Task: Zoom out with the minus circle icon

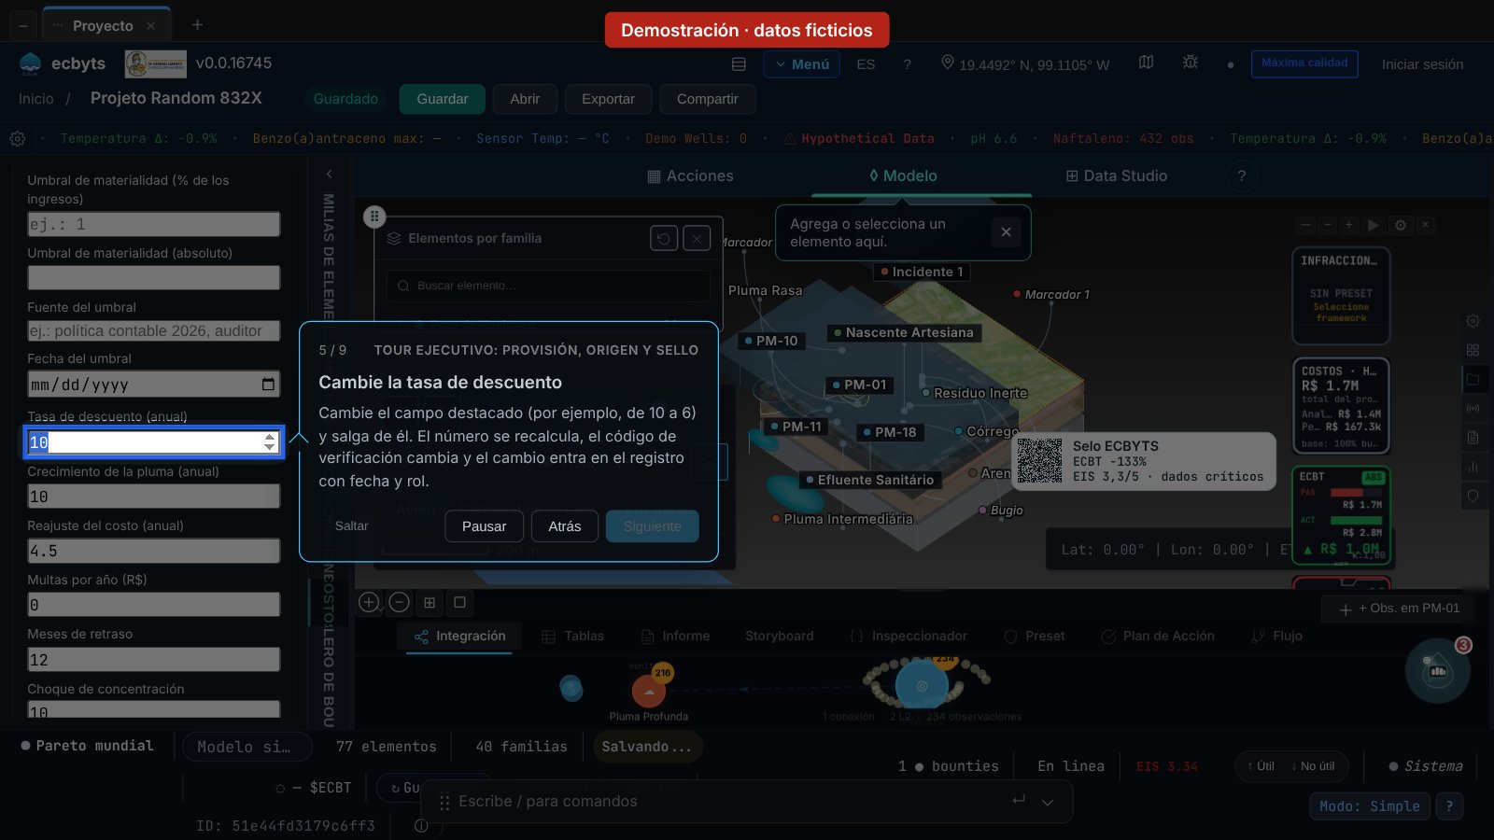Action: point(399,602)
